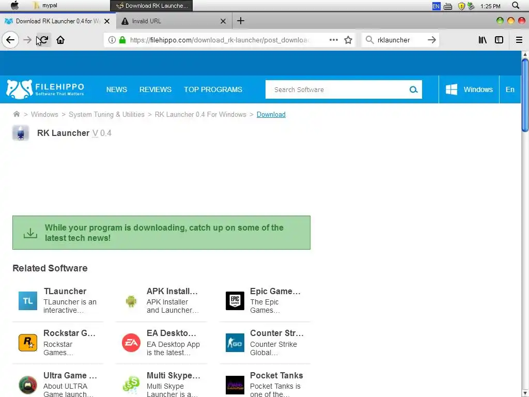Click the Epic Games logo icon
The height and width of the screenshot is (397, 529).
(235, 301)
